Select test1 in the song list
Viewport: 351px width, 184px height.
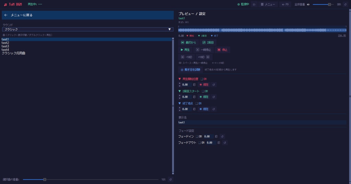pyautogui.click(x=86, y=39)
